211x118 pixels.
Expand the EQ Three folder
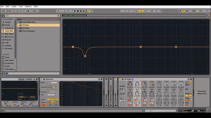(18, 28)
